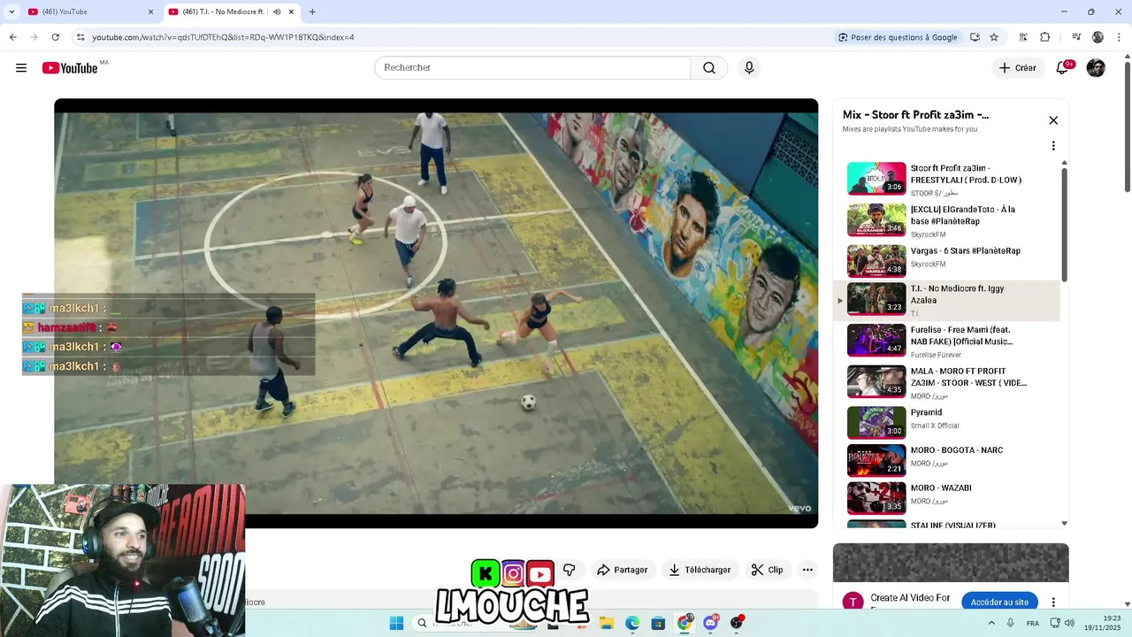Reload the current browser page
This screenshot has width=1132, height=637.
tap(55, 37)
